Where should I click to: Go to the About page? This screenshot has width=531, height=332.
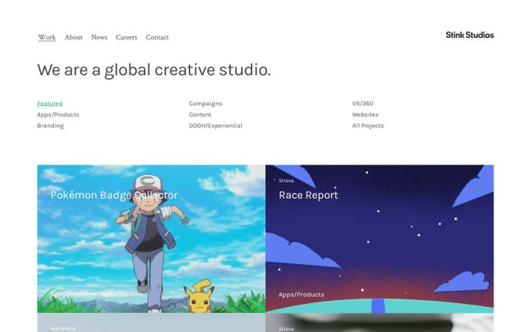74,37
